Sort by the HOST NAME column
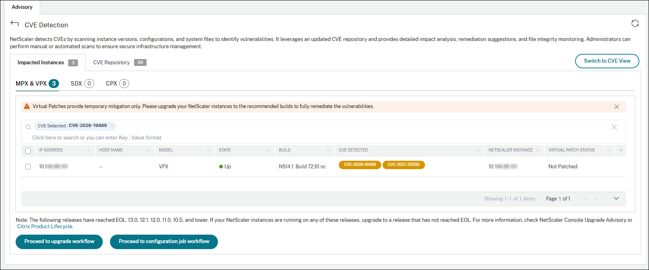This screenshot has height=270, width=649. 148,150
